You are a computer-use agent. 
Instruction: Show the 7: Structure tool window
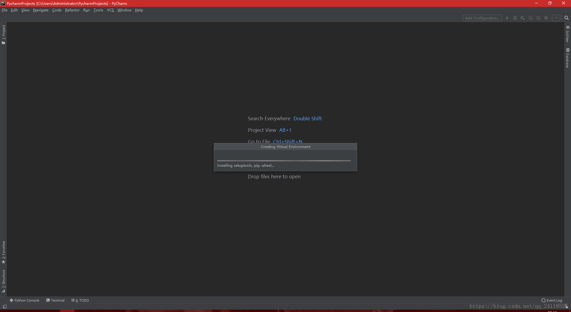(x=4, y=281)
